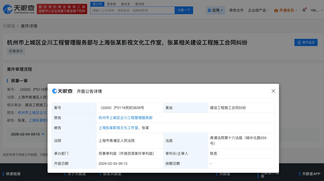Viewport: 324px width, 181px height.
Task: Click the company search input field
Action: click(132, 10)
